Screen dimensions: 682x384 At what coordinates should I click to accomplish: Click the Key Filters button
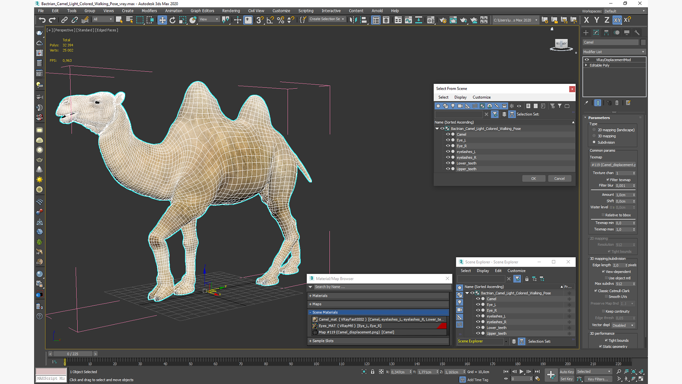point(598,379)
